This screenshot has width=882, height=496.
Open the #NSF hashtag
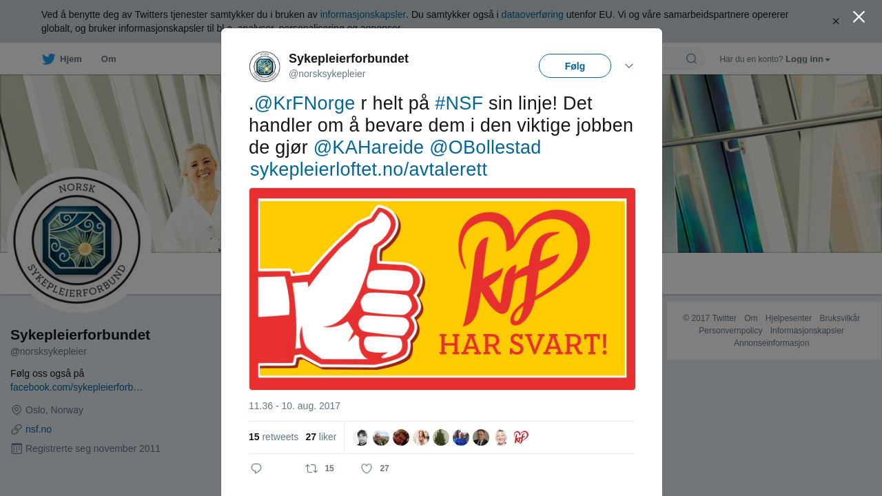pos(459,103)
